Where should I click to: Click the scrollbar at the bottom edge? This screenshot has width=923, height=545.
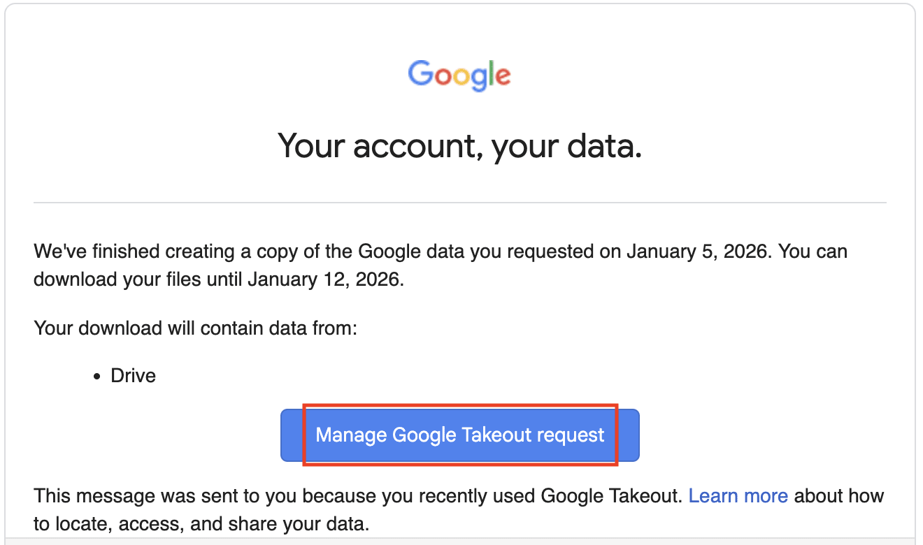click(x=461, y=543)
